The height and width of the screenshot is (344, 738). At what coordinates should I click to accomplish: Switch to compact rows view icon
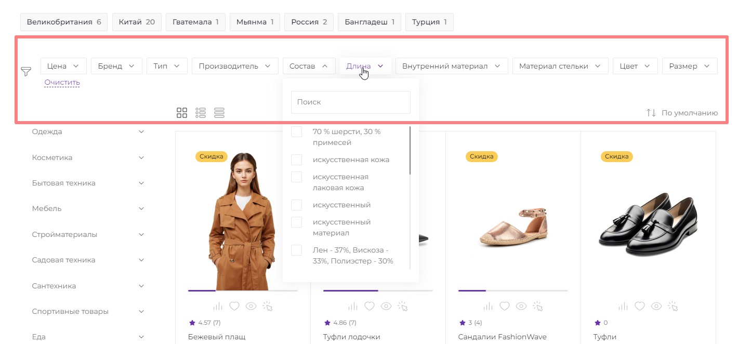click(219, 113)
